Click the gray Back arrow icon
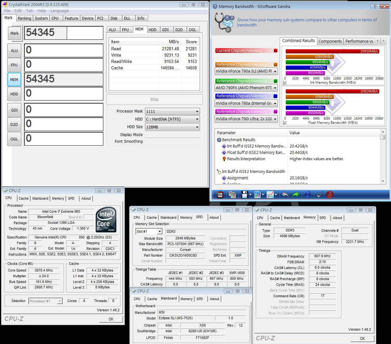This screenshot has width=391, height=344. pos(285,195)
